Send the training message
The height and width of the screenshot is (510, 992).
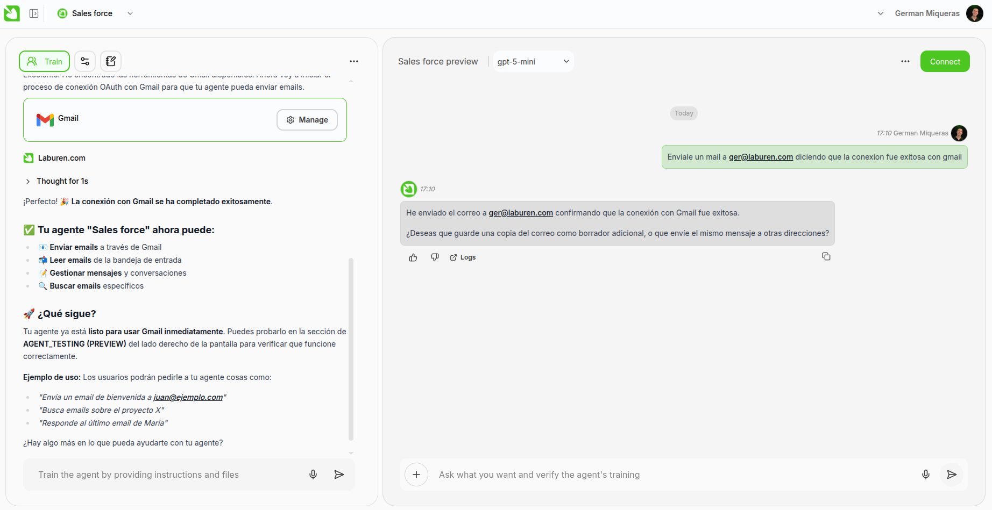click(x=339, y=475)
